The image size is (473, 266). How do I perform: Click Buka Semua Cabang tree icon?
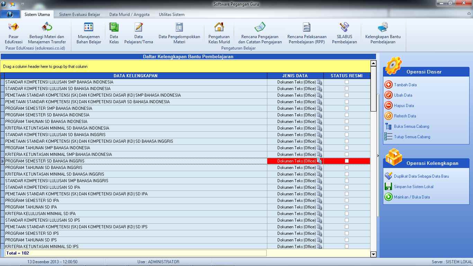[389, 126]
